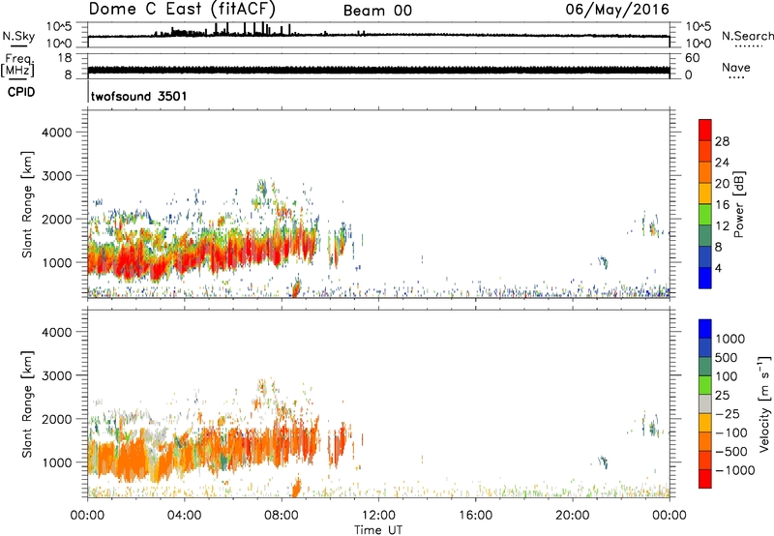The width and height of the screenshot is (774, 536).
Task: Click the '16:00' time tick label
Action: tap(475, 516)
